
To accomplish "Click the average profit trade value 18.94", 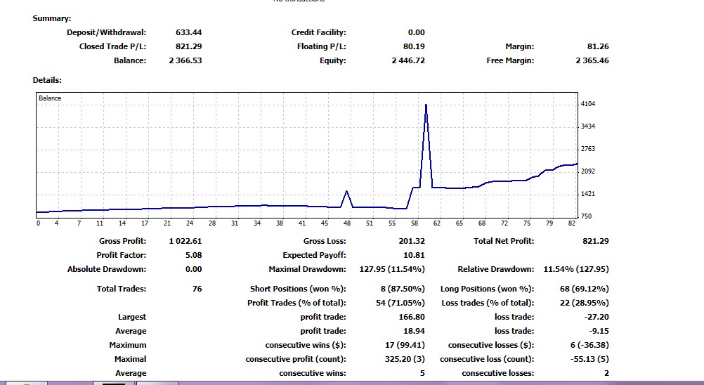I will (414, 331).
